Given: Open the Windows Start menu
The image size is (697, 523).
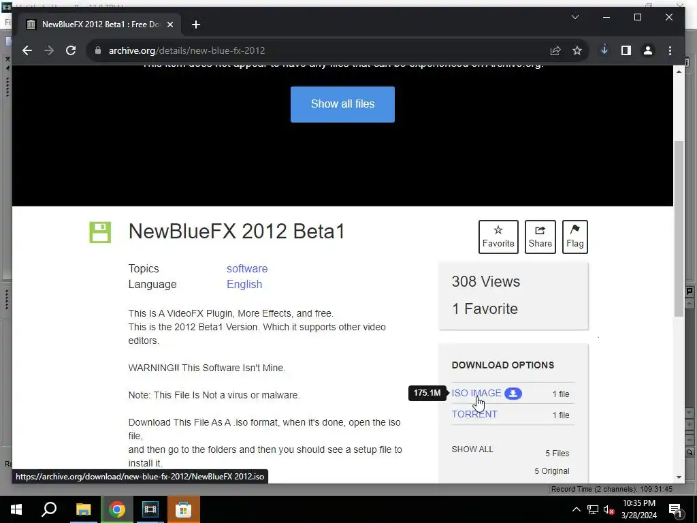Looking at the screenshot, I should tap(16, 509).
